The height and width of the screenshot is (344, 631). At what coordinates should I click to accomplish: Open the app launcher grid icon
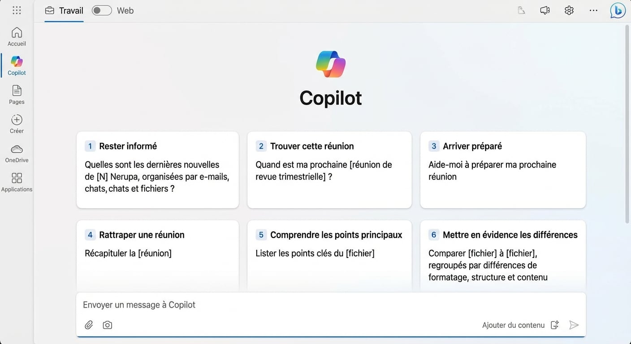click(x=17, y=10)
